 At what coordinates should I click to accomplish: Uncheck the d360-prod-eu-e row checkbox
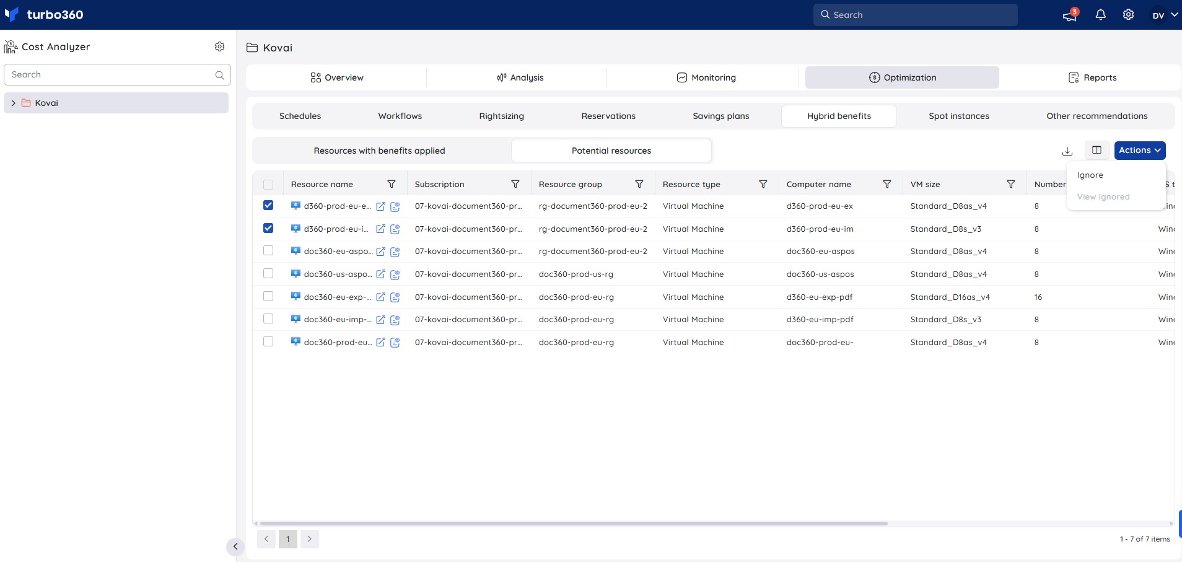[268, 205]
